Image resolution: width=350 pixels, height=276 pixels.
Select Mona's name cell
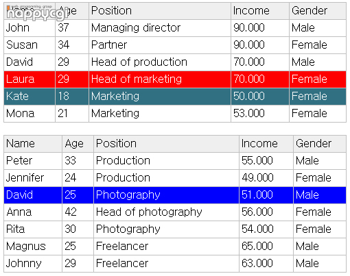point(30,114)
